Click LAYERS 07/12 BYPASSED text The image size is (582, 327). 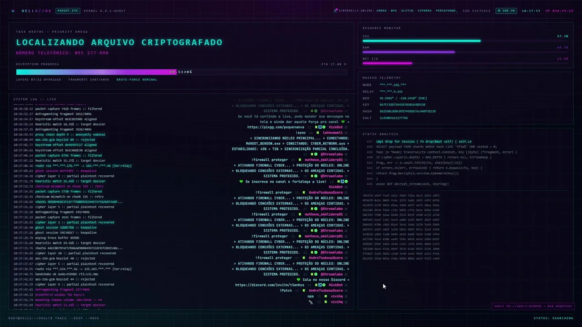(39, 79)
